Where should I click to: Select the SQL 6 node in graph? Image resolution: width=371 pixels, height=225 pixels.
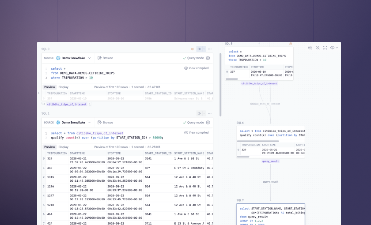click(270, 142)
